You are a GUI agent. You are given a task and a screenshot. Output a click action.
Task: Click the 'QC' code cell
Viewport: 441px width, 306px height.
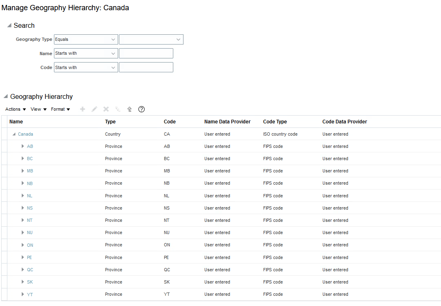coord(167,270)
